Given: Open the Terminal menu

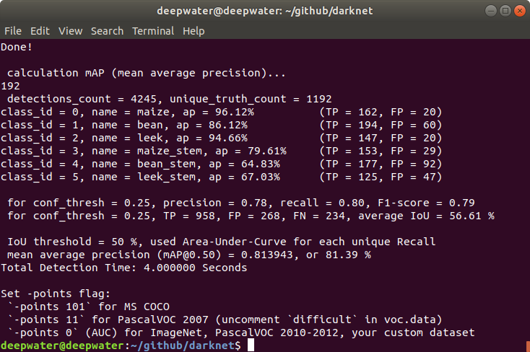Looking at the screenshot, I should [x=153, y=31].
